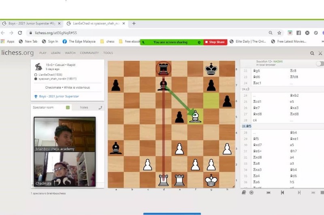Select the variation line 24.c3
The width and height of the screenshot is (324, 215).
(246, 89)
